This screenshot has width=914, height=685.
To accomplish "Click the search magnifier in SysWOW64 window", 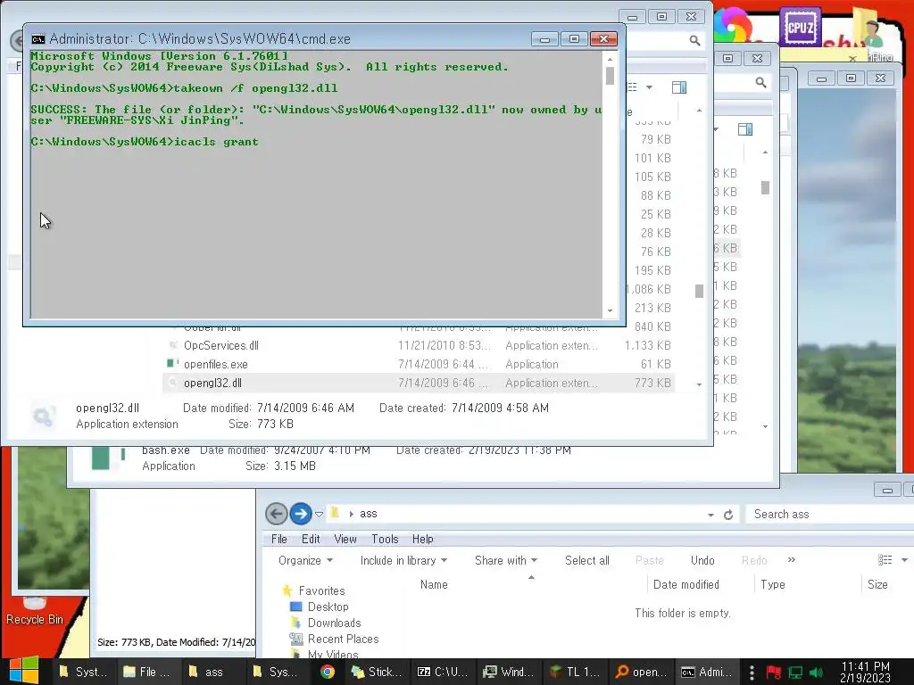I will click(694, 40).
